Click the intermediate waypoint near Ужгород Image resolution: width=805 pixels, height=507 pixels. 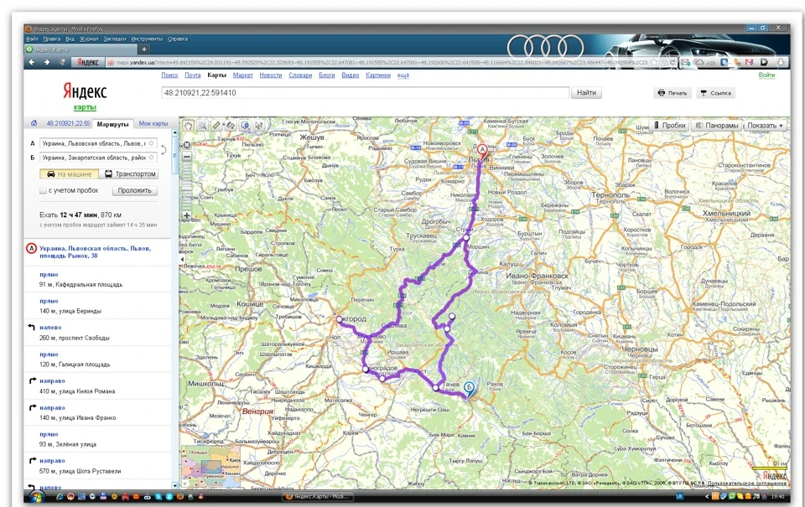(x=339, y=319)
